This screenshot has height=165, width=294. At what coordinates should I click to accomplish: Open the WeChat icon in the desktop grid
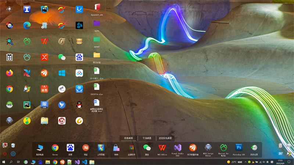62,57
